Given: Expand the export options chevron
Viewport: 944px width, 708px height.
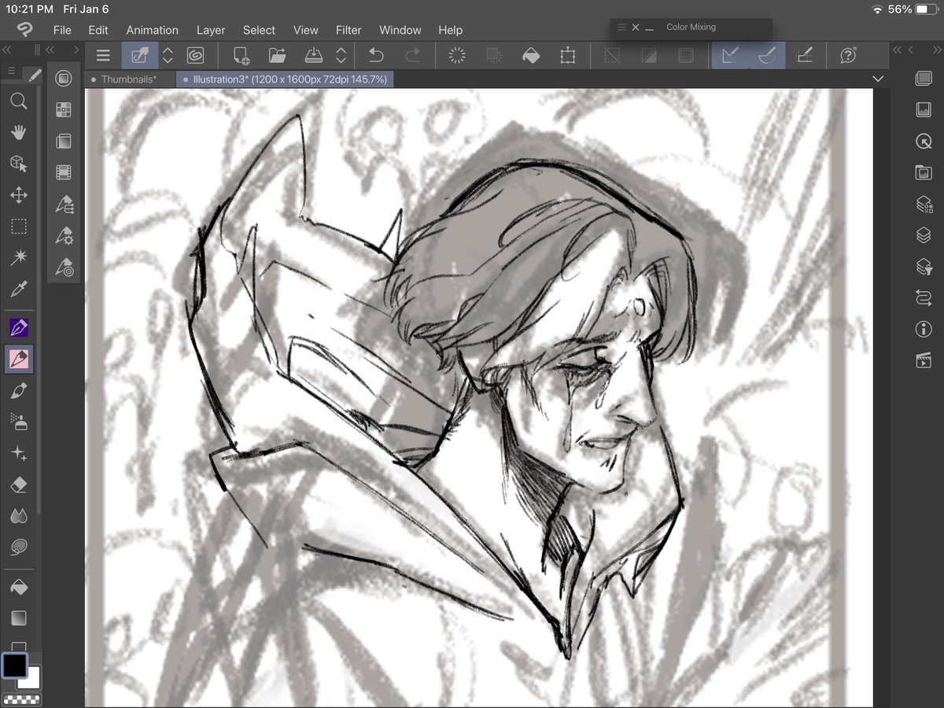Looking at the screenshot, I should click(x=341, y=55).
